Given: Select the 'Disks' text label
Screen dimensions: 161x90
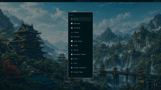Looking at the screenshot, I should (x=76, y=45).
